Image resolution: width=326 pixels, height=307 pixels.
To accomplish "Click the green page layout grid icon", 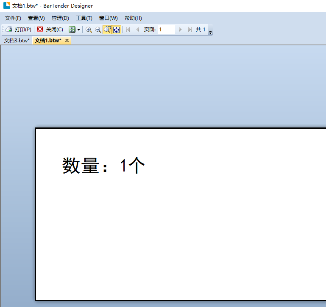I will [x=72, y=30].
